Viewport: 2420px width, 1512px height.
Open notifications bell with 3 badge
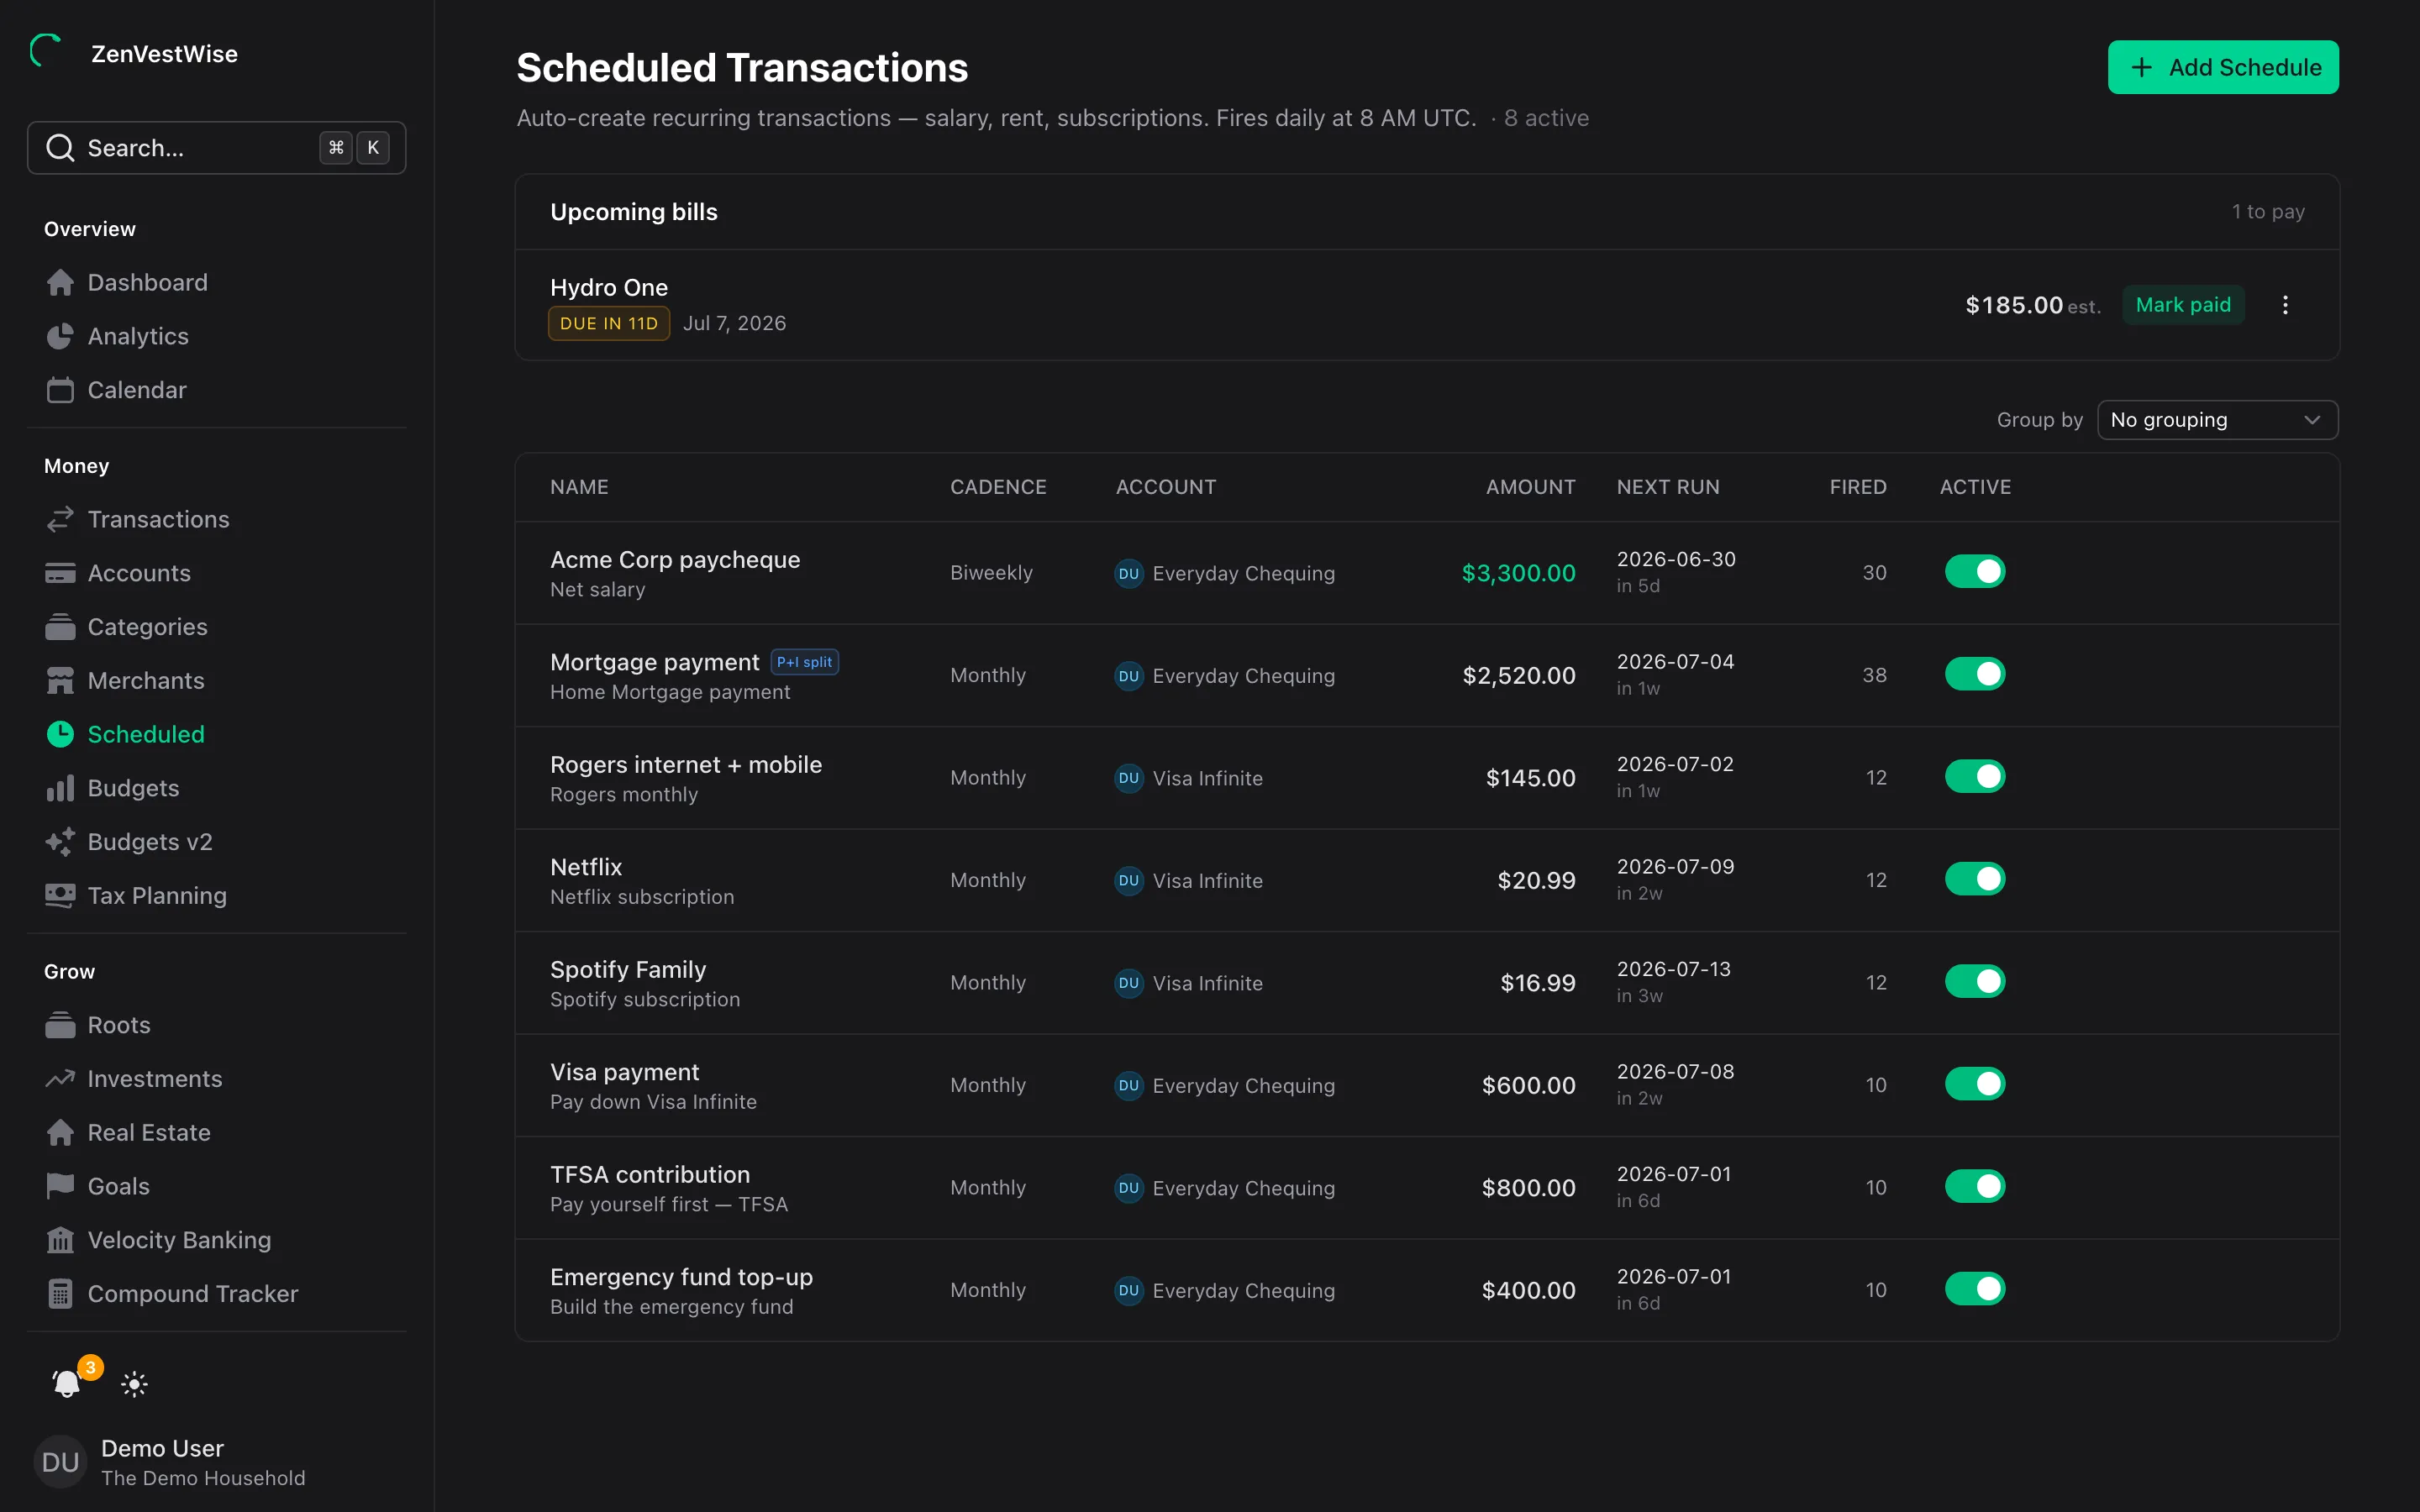click(67, 1383)
